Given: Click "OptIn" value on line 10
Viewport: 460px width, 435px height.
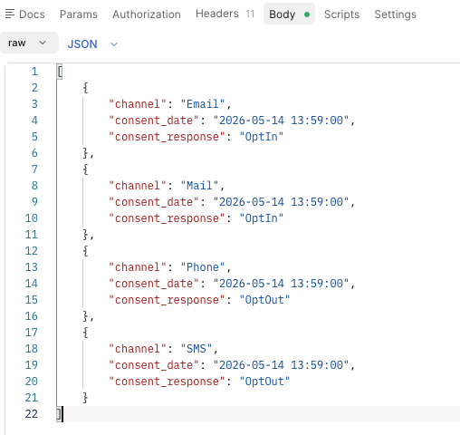Looking at the screenshot, I should coord(262,218).
